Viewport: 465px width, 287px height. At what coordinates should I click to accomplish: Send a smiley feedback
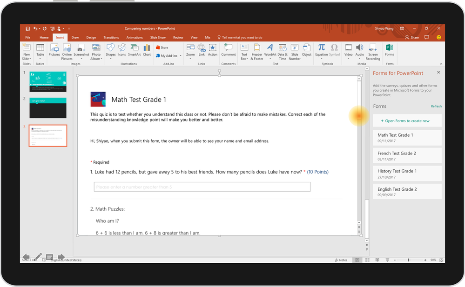[x=438, y=37]
